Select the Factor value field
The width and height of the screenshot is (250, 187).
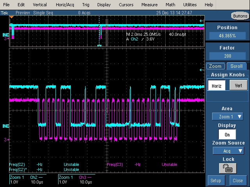(227, 56)
